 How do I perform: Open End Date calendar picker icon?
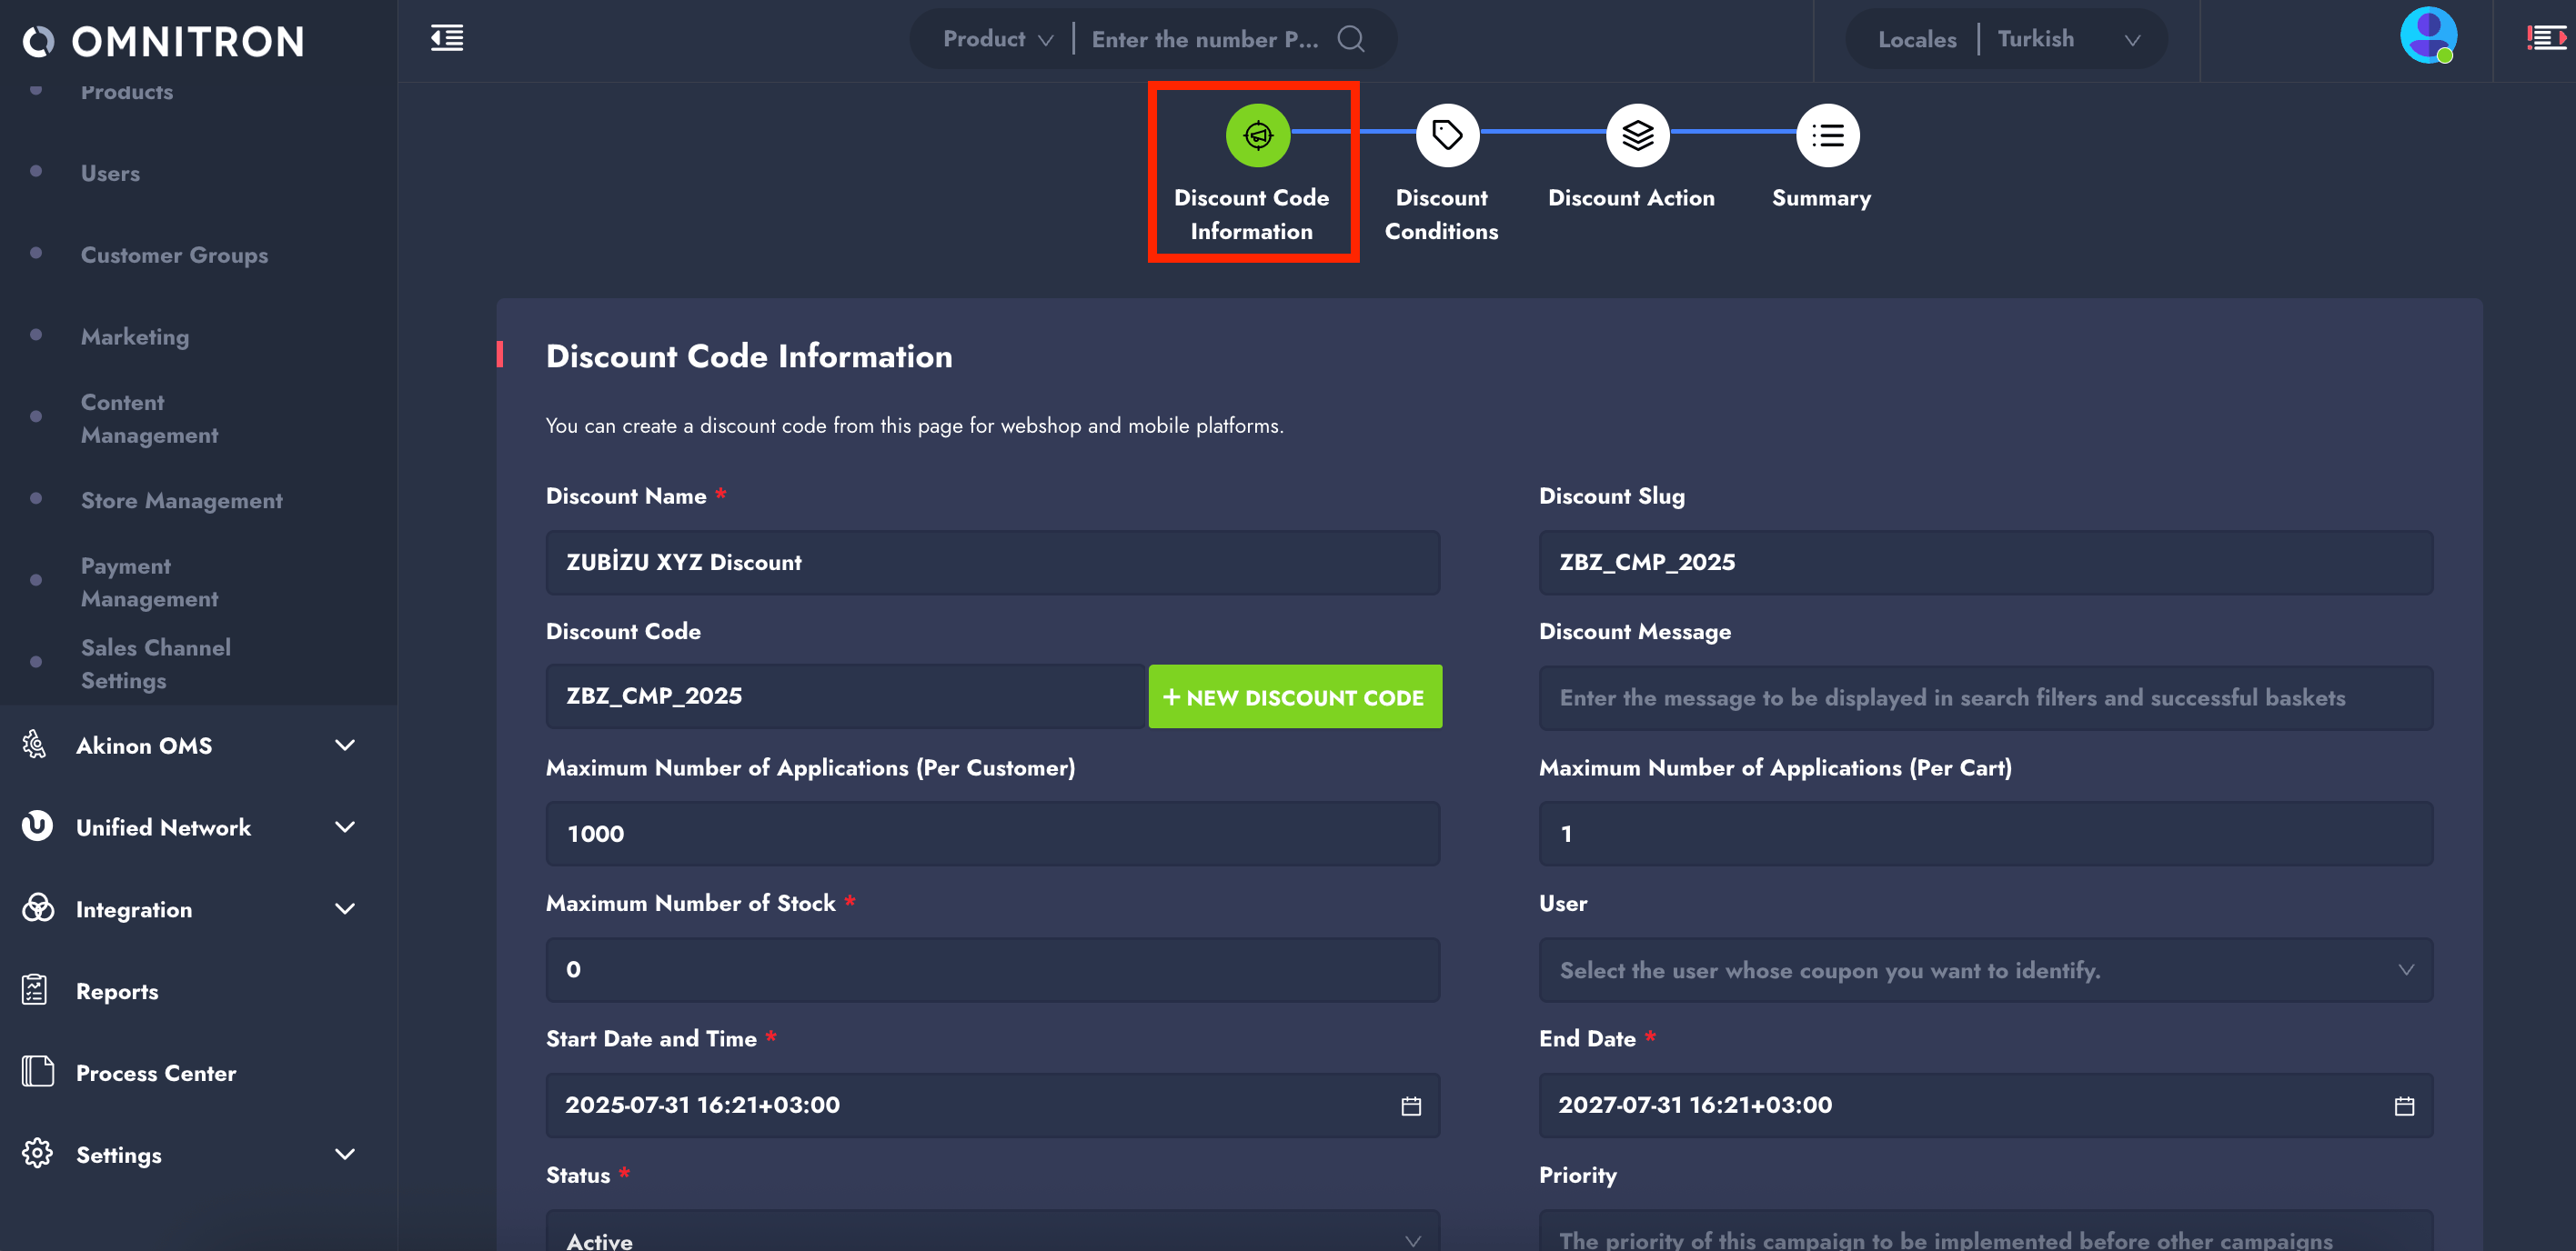coord(2403,1106)
